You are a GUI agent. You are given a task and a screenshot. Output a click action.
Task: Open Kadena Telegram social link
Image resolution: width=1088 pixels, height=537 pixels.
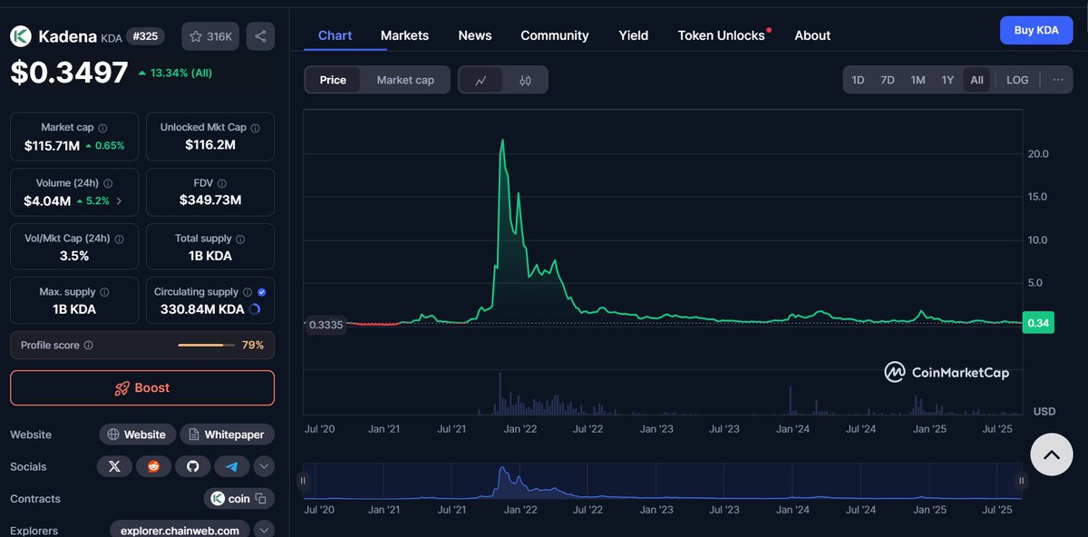point(232,466)
